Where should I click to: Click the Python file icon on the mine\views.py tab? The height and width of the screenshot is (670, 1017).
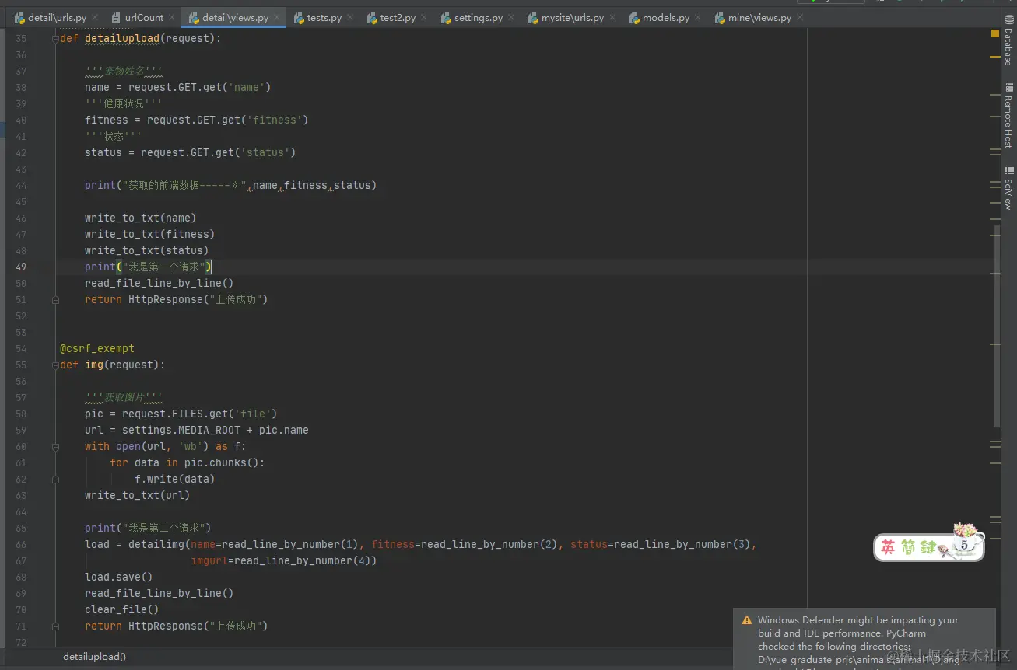tap(720, 18)
